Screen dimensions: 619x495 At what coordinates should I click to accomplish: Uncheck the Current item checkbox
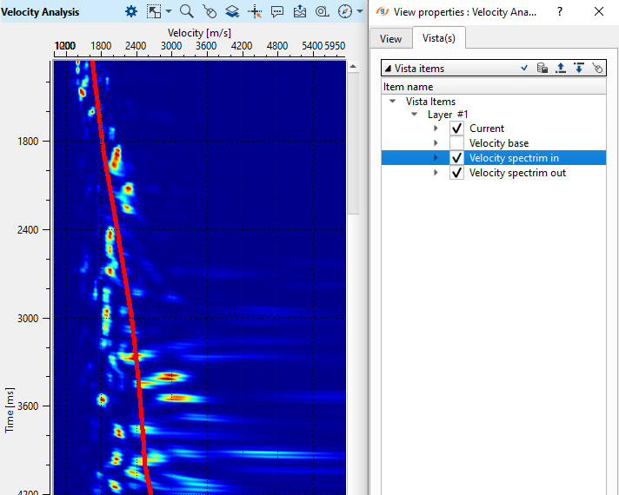[x=457, y=129]
